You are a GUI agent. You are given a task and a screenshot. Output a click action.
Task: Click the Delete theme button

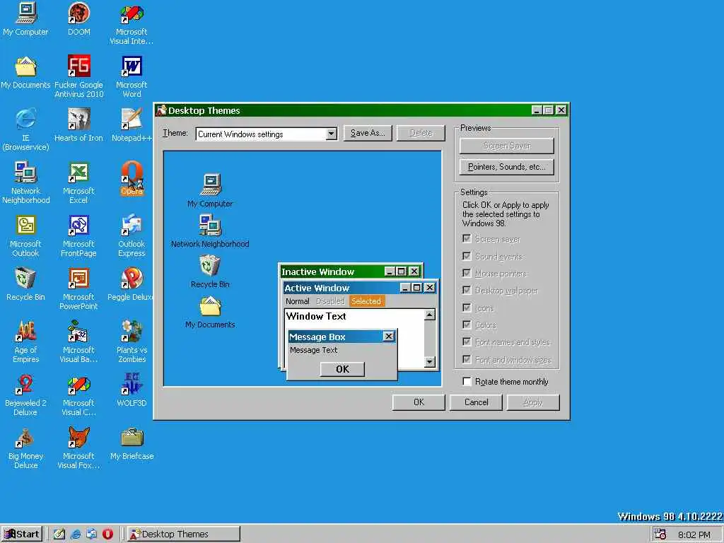[421, 133]
